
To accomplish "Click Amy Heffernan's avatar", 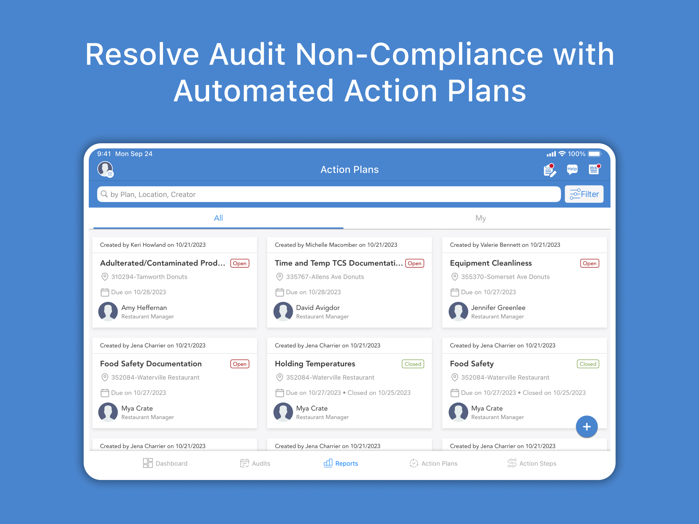I will pyautogui.click(x=108, y=312).
